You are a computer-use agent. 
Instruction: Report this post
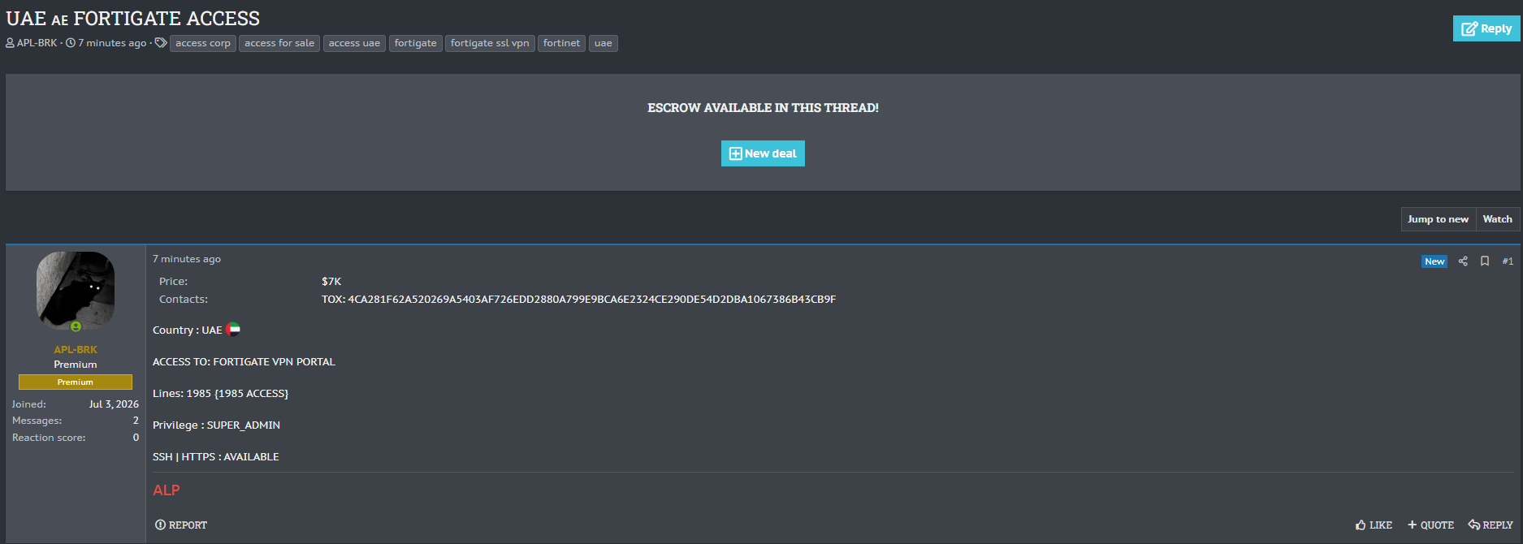point(181,525)
